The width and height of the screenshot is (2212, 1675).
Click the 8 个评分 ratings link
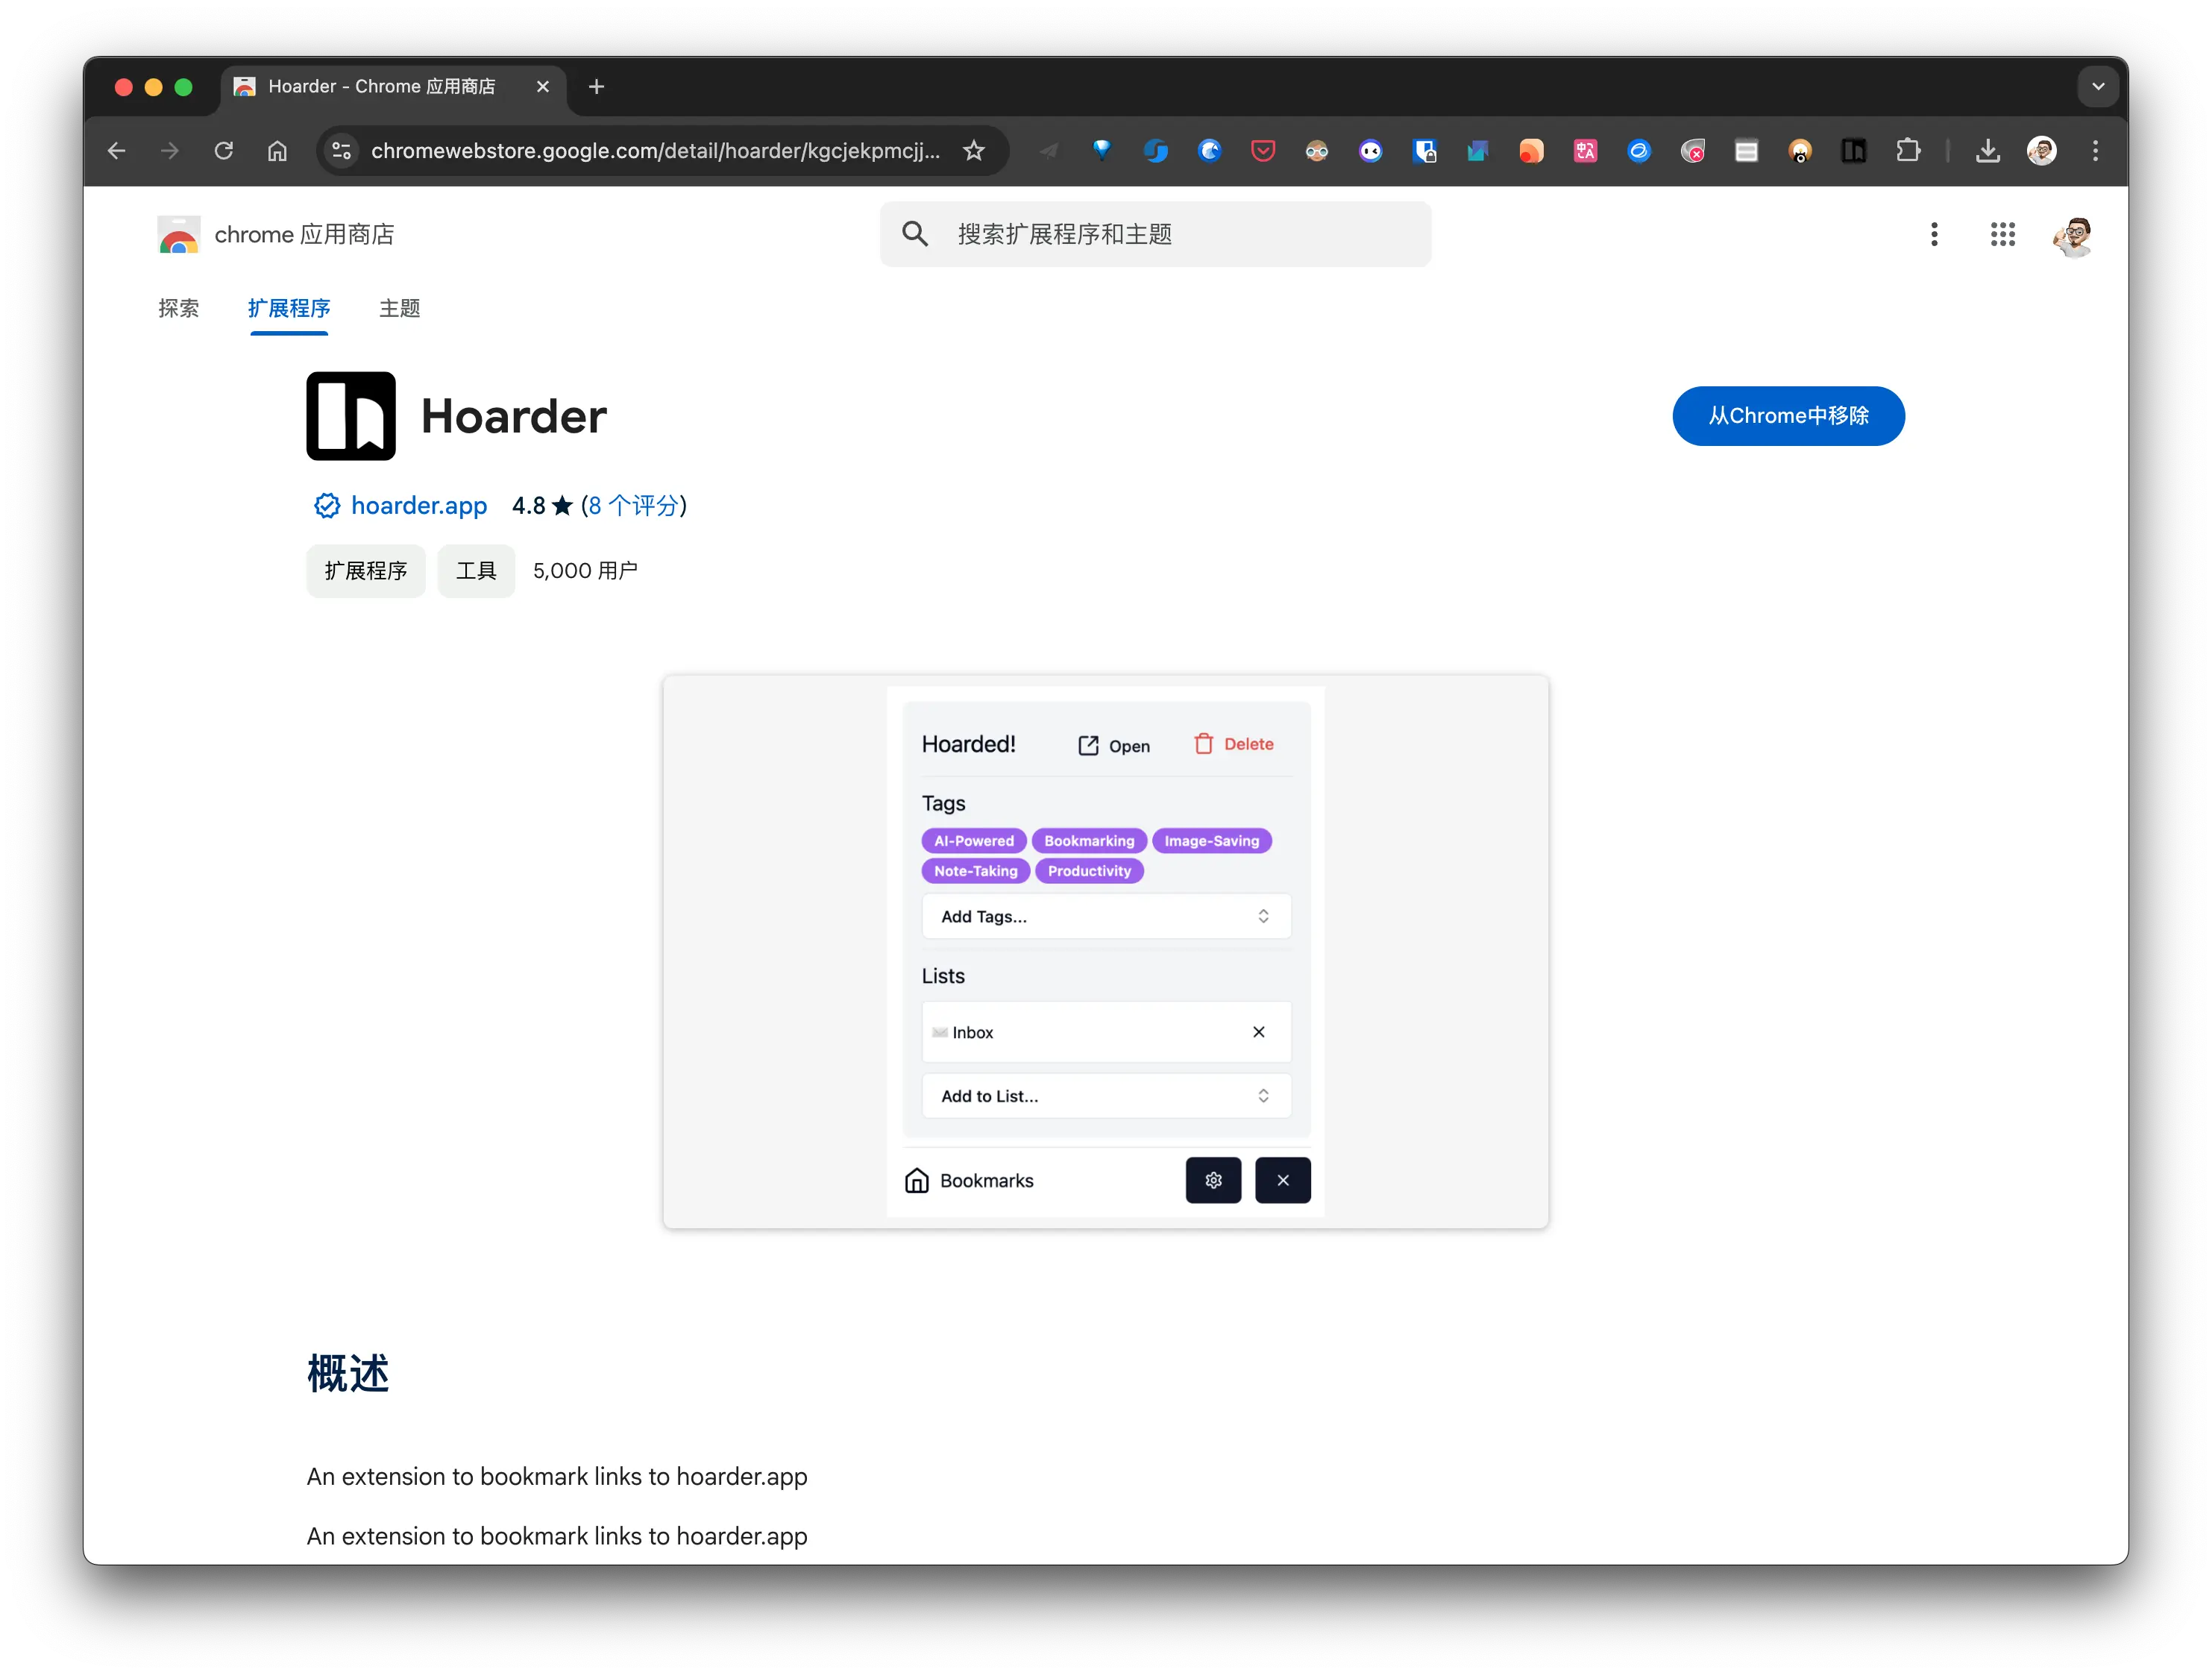pos(633,506)
